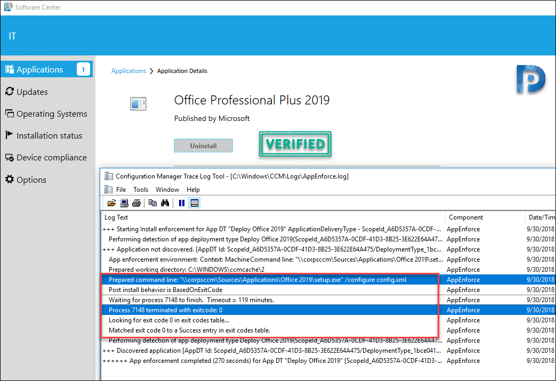The width and height of the screenshot is (556, 381).
Task: Click the 'Office Professional Plus 2019' title
Action: point(252,100)
